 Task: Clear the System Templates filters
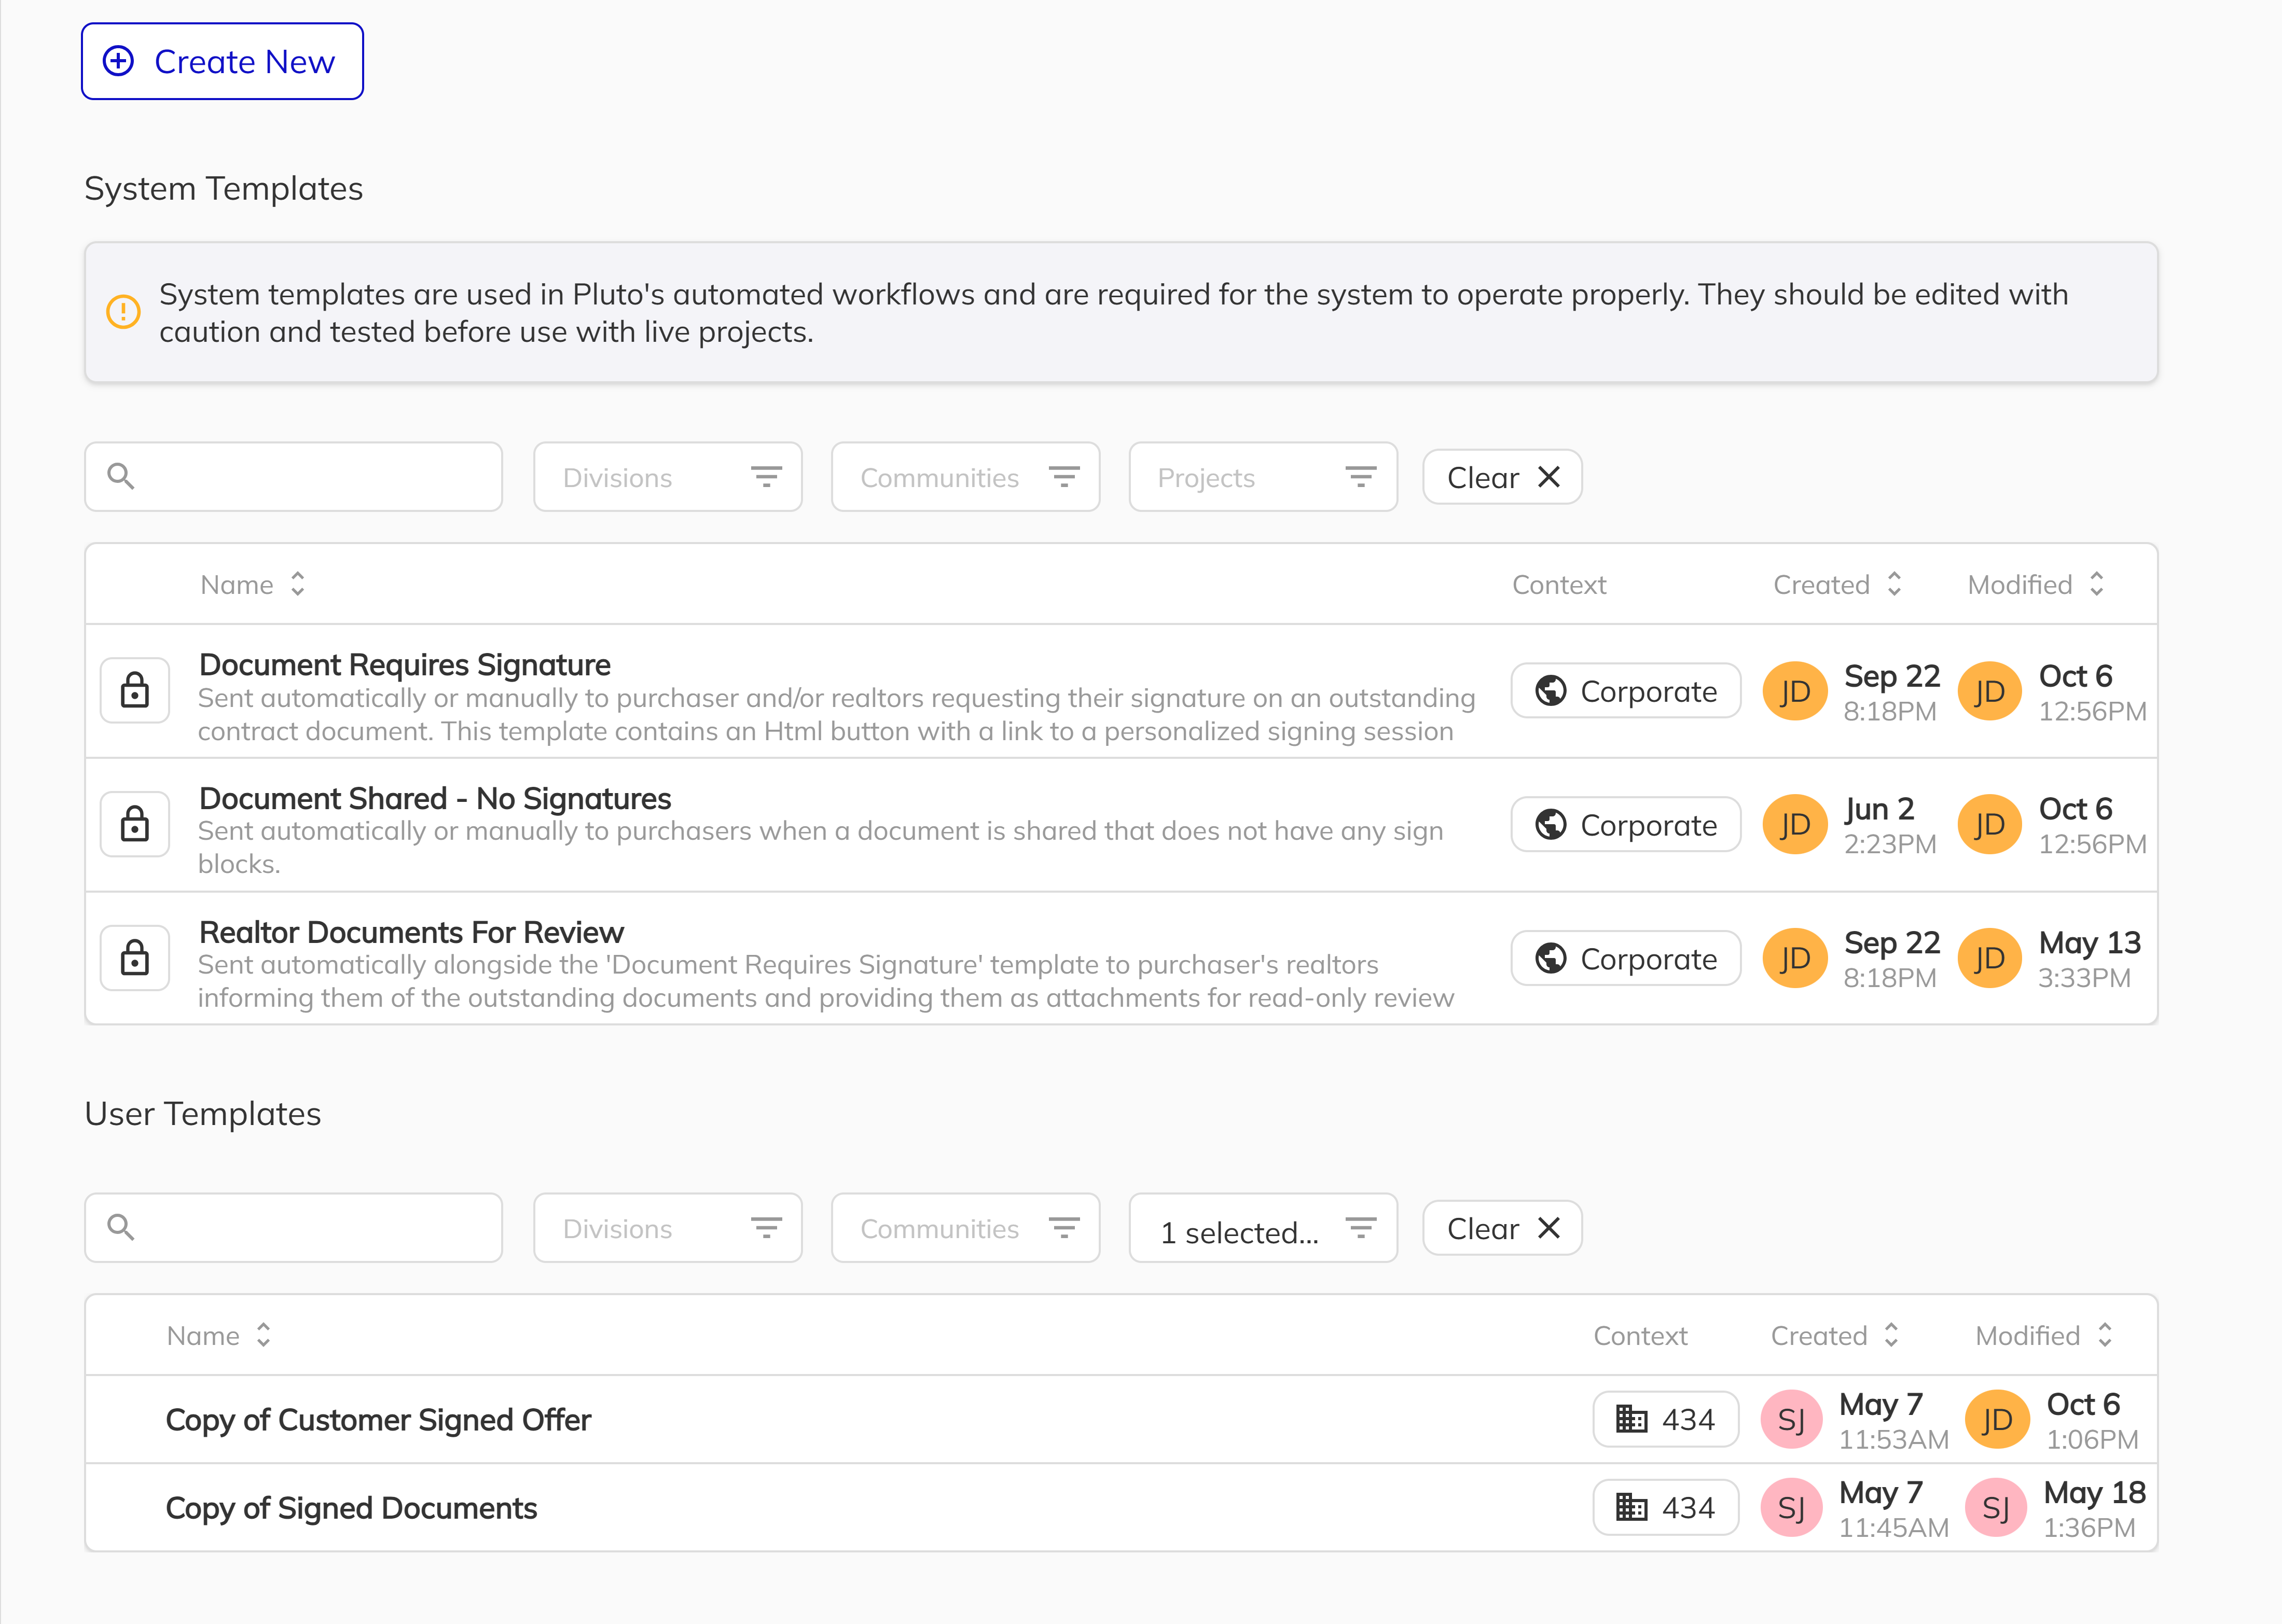tap(1501, 476)
